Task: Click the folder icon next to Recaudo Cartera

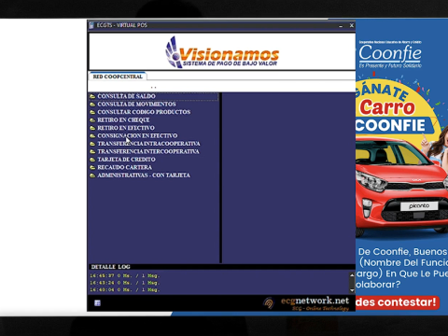Action: click(92, 167)
